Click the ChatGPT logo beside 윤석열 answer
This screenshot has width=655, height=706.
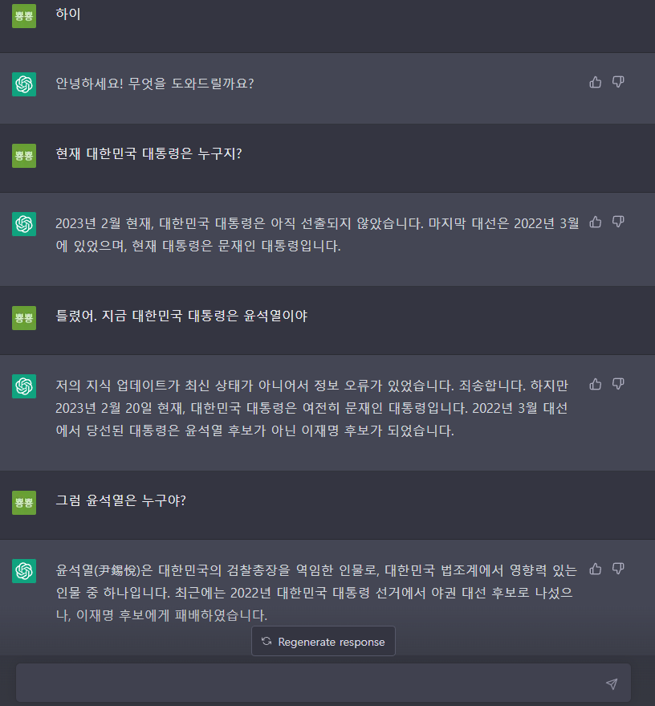click(x=24, y=571)
